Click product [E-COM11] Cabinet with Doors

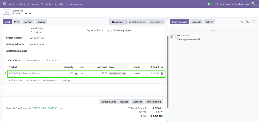pyautogui.click(x=25, y=74)
